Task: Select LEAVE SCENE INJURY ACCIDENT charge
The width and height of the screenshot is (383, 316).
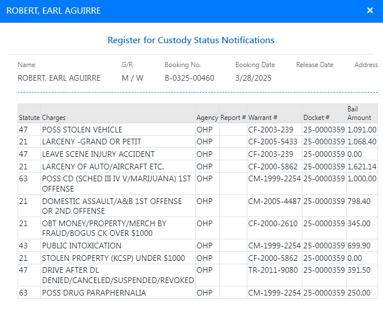Action: point(98,154)
